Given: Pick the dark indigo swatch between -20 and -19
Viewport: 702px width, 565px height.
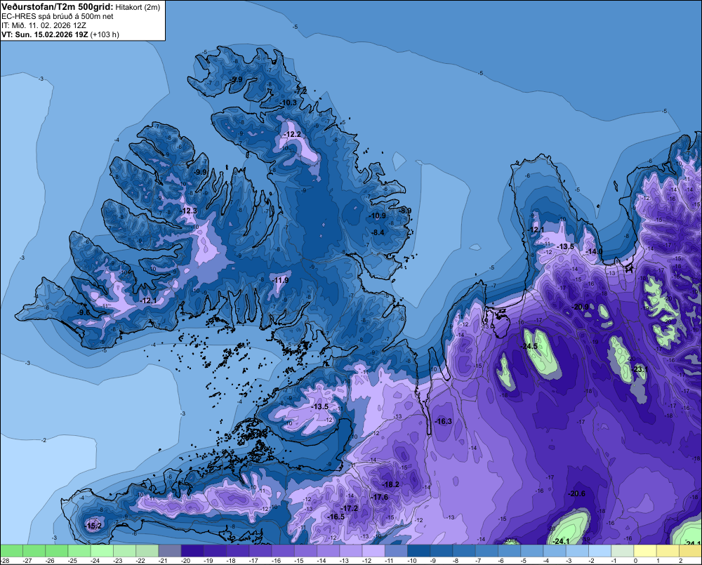Looking at the screenshot, I should click(192, 551).
